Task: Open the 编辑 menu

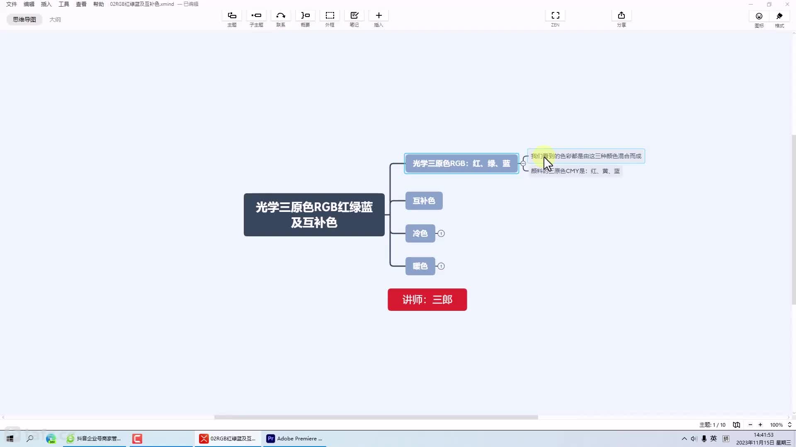Action: 29,4
